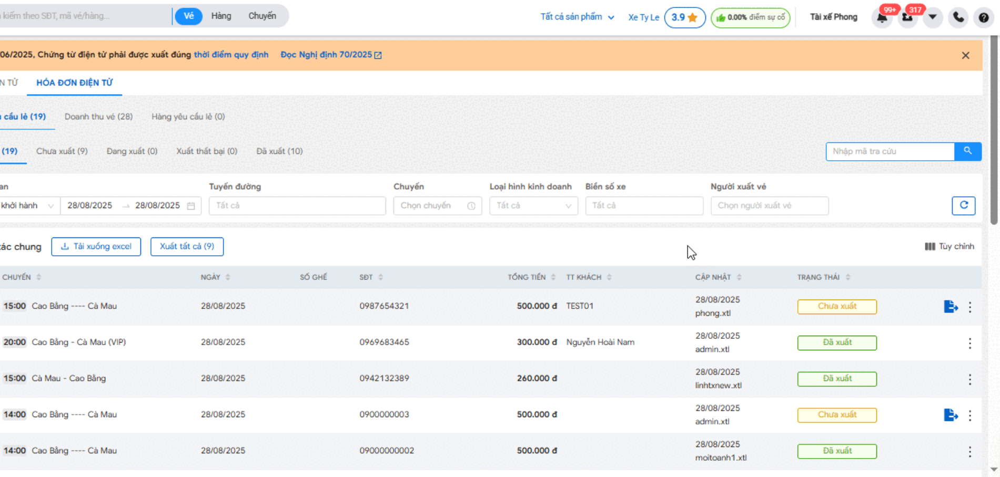Export invoice for 0900000003 row

[950, 415]
